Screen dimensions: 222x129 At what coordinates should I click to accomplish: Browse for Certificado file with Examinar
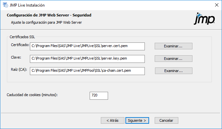173,46
